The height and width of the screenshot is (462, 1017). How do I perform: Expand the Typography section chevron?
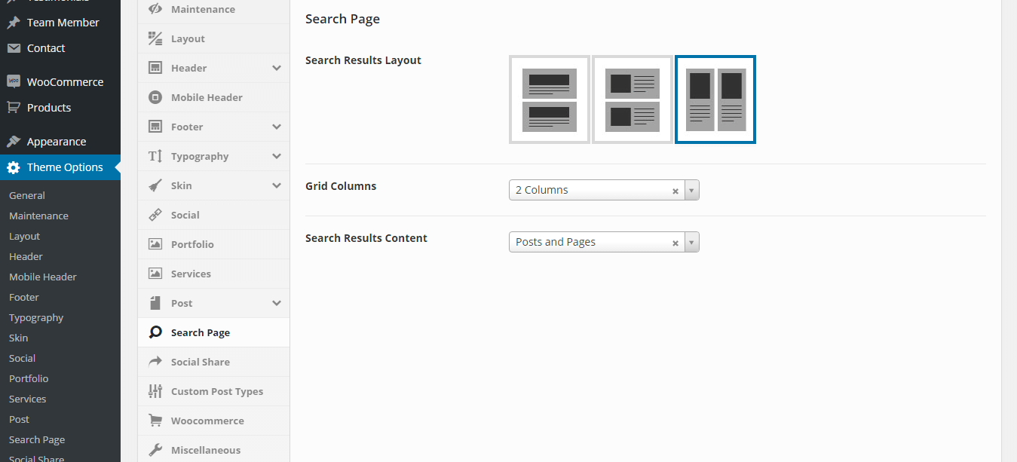pos(277,156)
